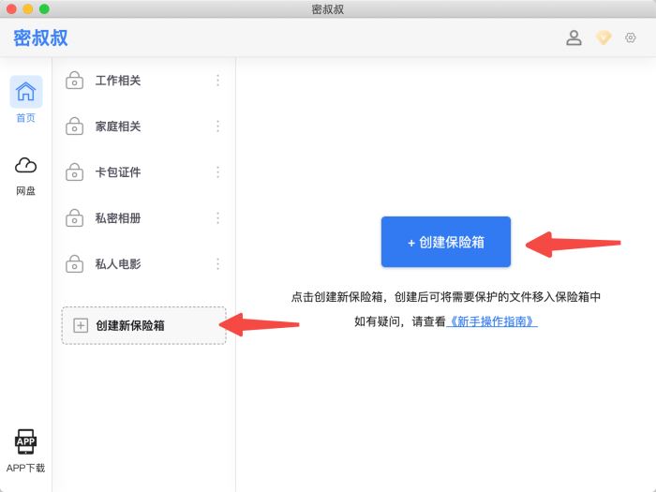Go to 首页 home tab
The width and height of the screenshot is (656, 492).
26,99
